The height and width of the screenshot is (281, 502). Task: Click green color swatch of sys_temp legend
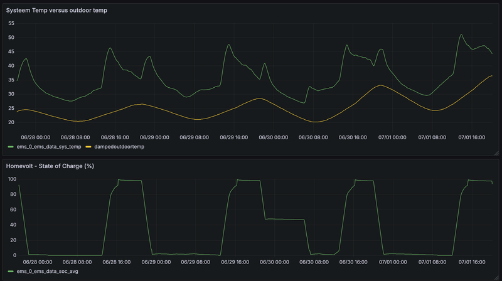pos(11,147)
